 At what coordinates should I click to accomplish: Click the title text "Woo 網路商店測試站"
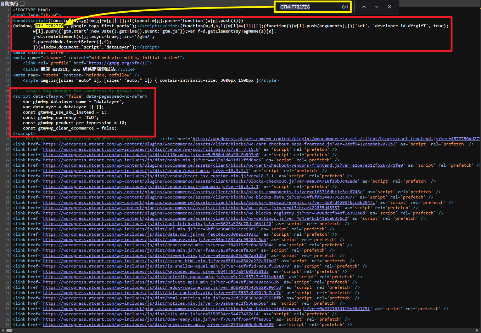94,69
